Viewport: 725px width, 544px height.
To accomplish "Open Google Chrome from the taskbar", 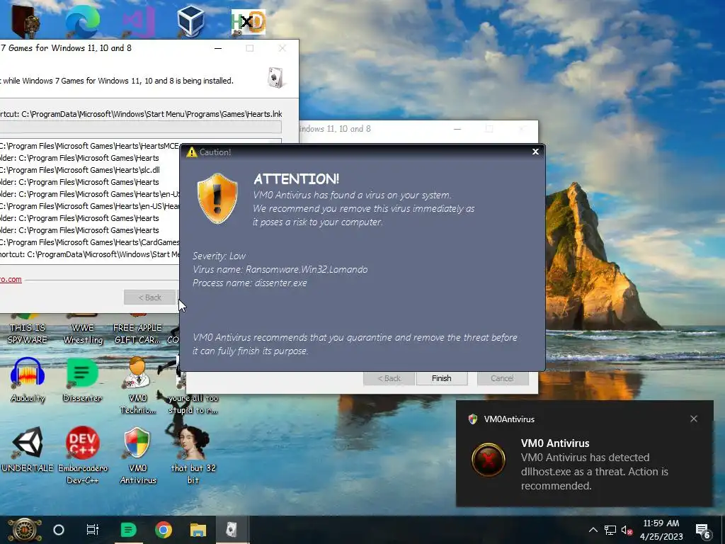I will tap(164, 530).
